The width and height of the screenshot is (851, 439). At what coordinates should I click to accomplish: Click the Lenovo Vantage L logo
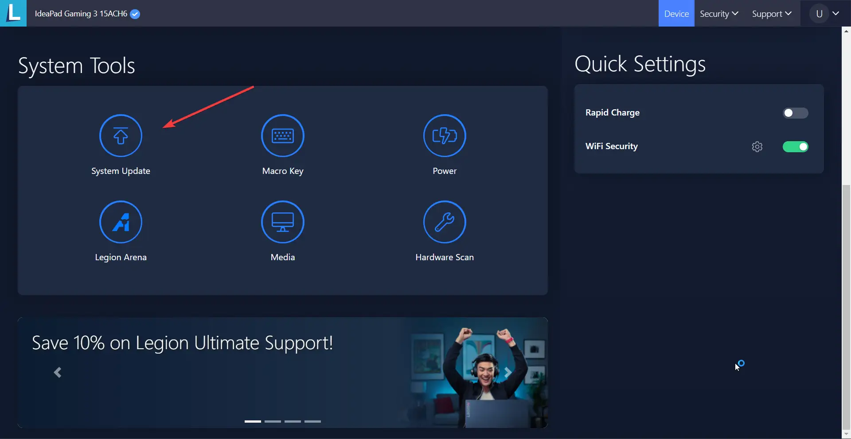coord(13,13)
